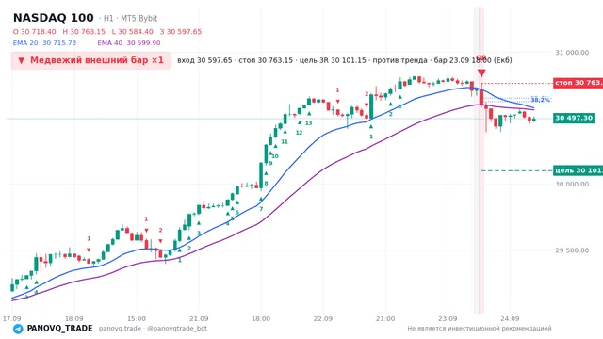
Task: Click the red OB triangle signal marker
Action: point(481,73)
